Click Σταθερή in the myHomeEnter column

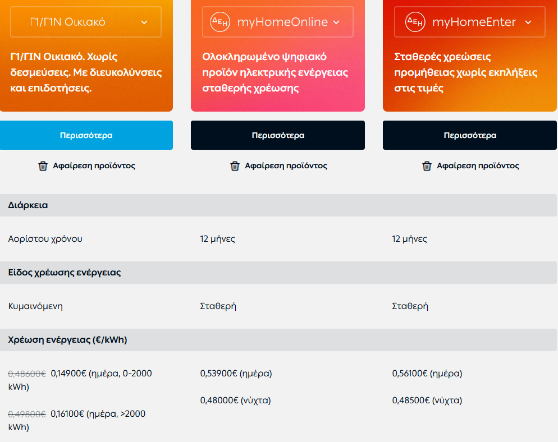point(410,306)
